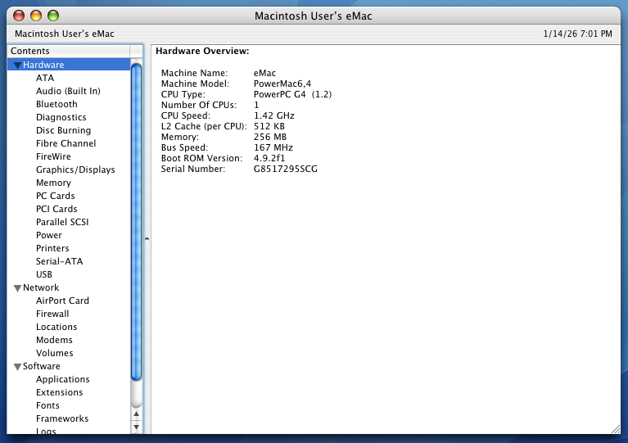Image resolution: width=628 pixels, height=443 pixels.
Task: Select Fibre Channel entry
Action: (66, 143)
